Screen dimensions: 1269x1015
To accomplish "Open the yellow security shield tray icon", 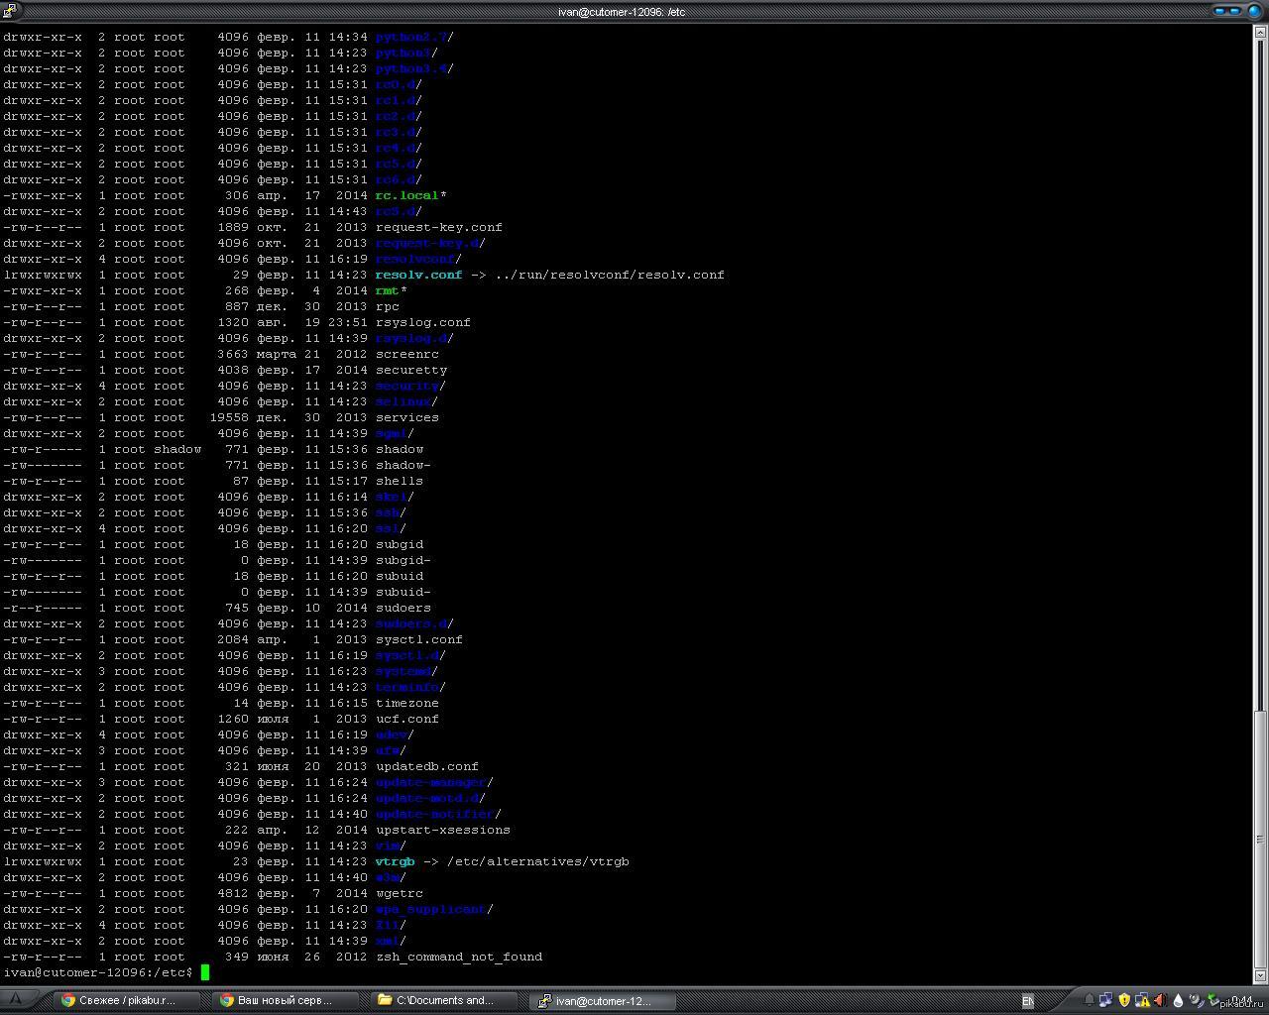I will pos(1124,1000).
